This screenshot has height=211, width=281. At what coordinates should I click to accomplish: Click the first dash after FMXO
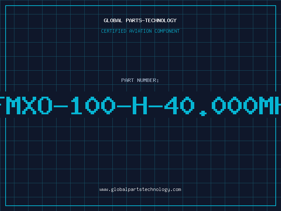pyautogui.click(x=61, y=107)
